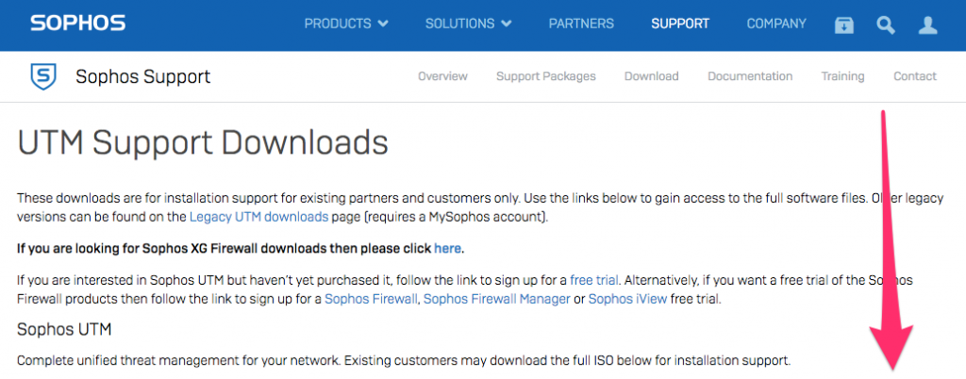
Task: Switch to the Training tab
Action: point(842,76)
